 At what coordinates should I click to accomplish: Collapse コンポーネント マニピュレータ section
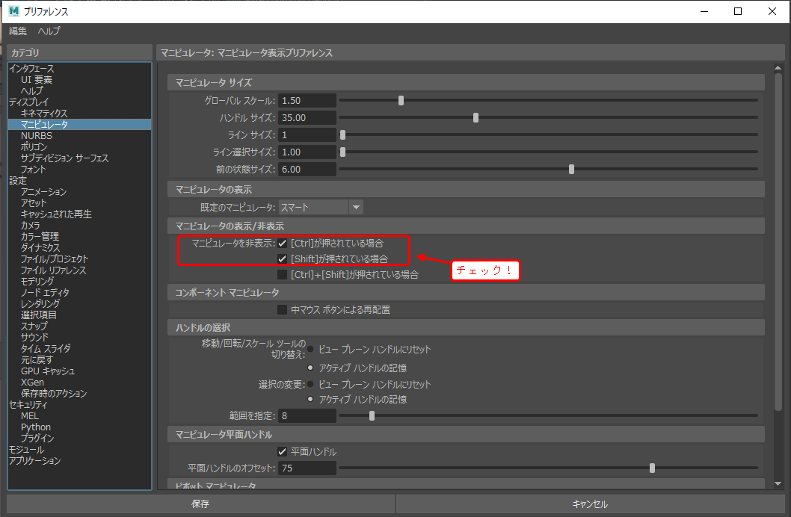[466, 292]
